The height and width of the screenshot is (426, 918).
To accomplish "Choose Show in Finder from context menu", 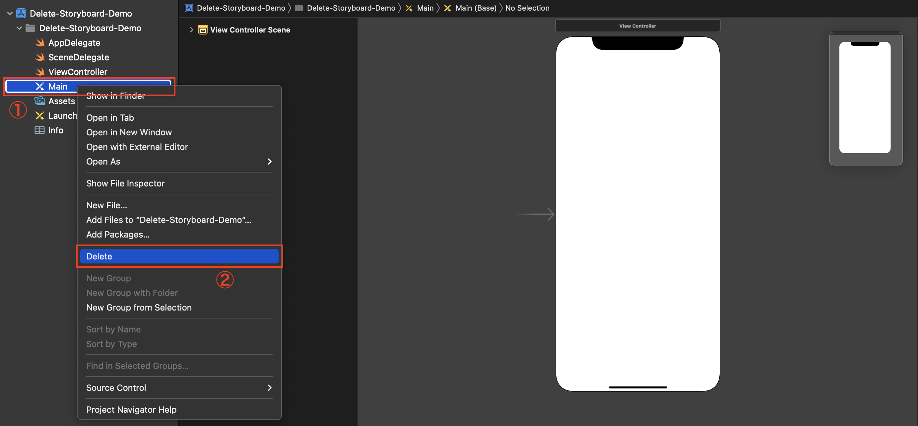I will point(179,96).
